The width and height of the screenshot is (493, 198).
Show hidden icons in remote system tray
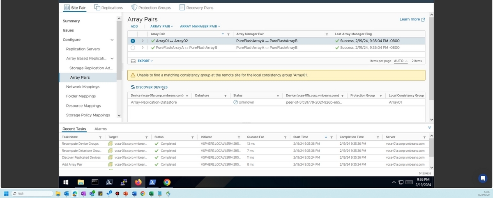tap(394, 182)
